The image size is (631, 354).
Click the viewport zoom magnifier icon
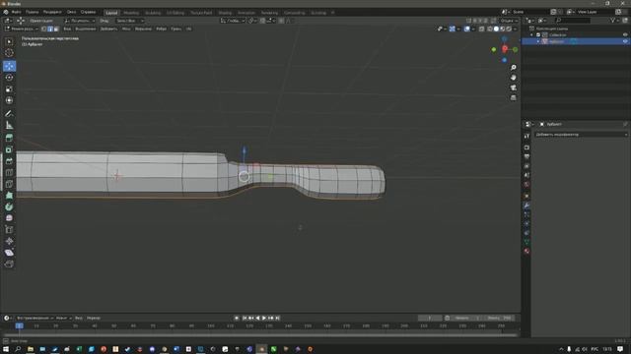tap(513, 68)
